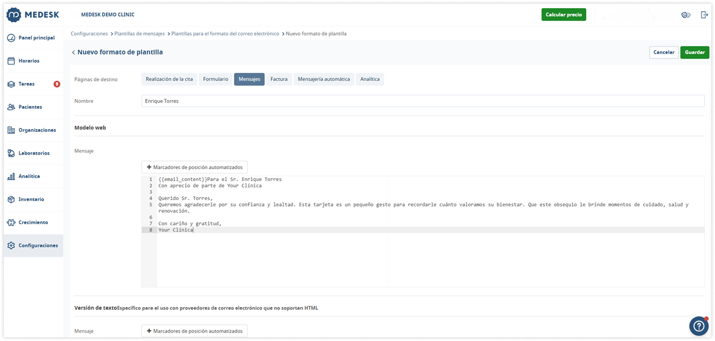Viewport: 715px width, 341px height.
Task: Go back using the arrow beside Nuevo formato
Action: 73,52
